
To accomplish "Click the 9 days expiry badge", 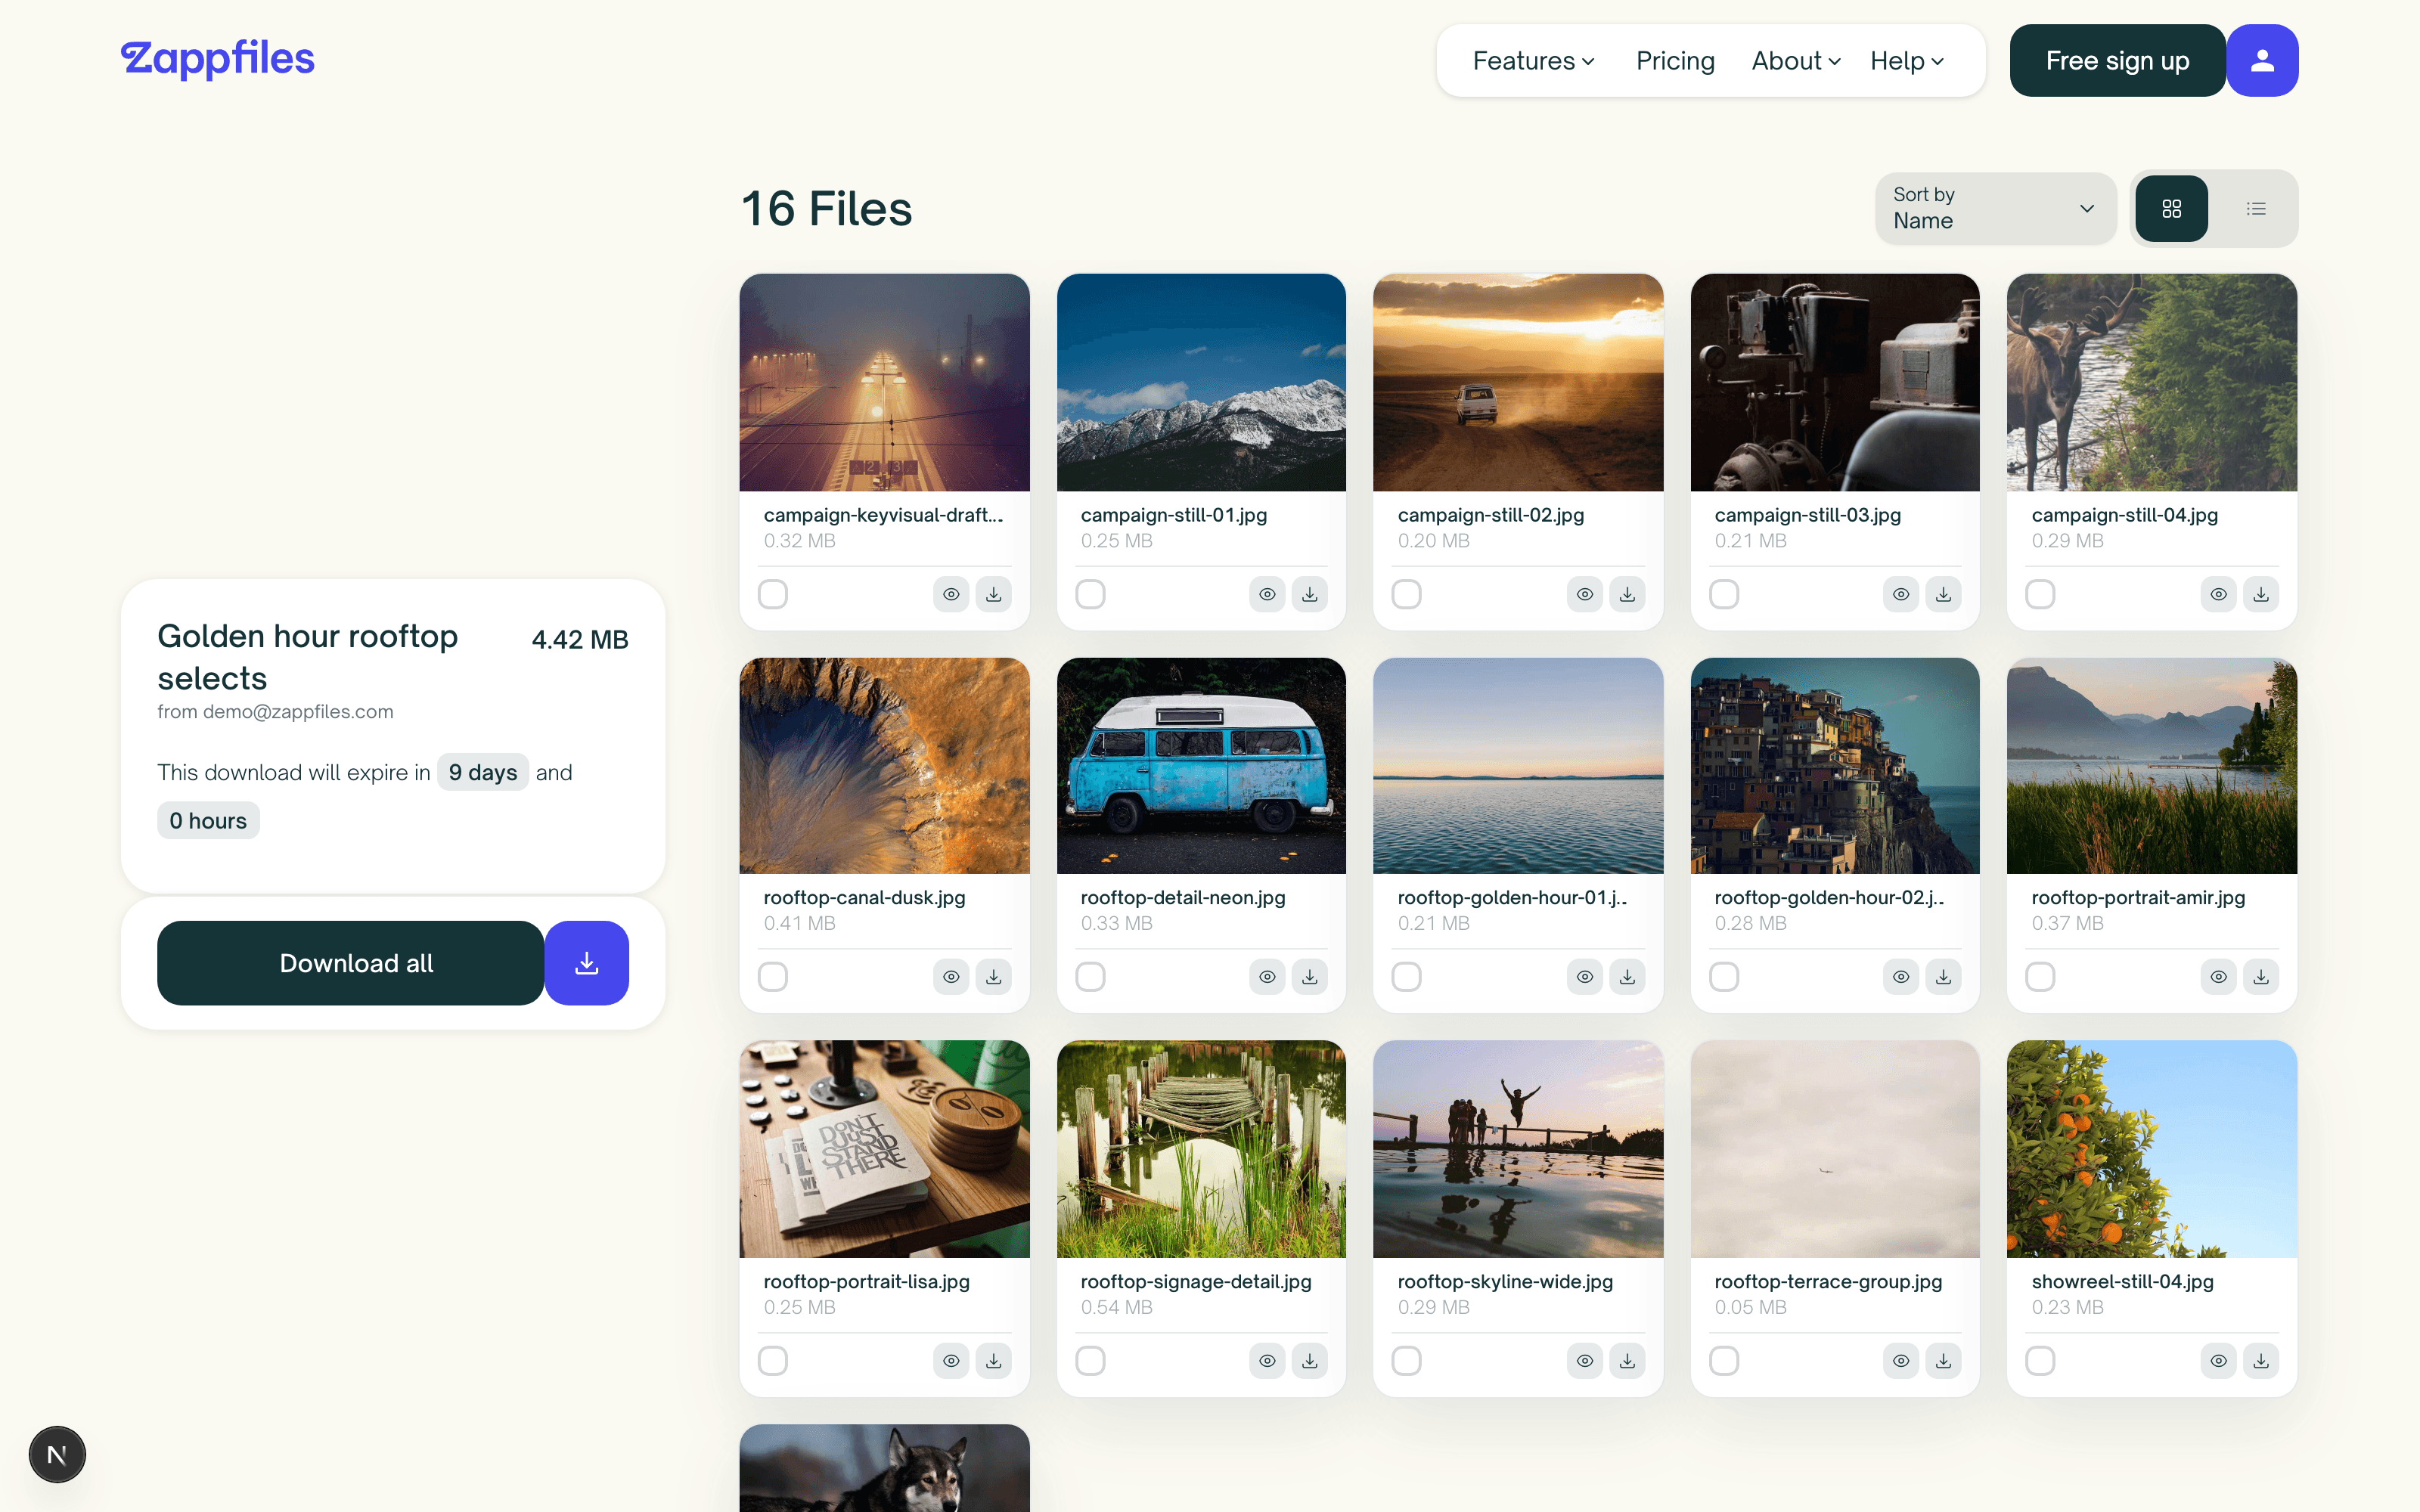I will pos(483,772).
